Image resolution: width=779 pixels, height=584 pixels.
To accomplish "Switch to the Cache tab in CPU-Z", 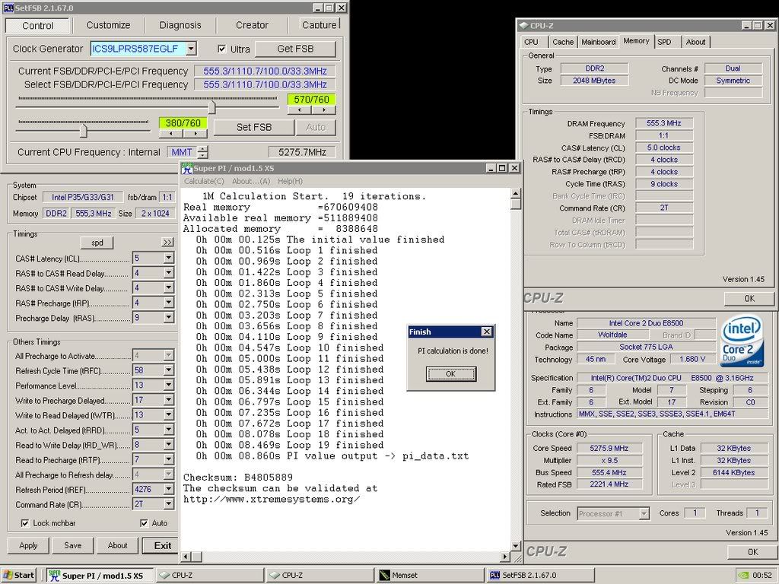I will tap(563, 43).
